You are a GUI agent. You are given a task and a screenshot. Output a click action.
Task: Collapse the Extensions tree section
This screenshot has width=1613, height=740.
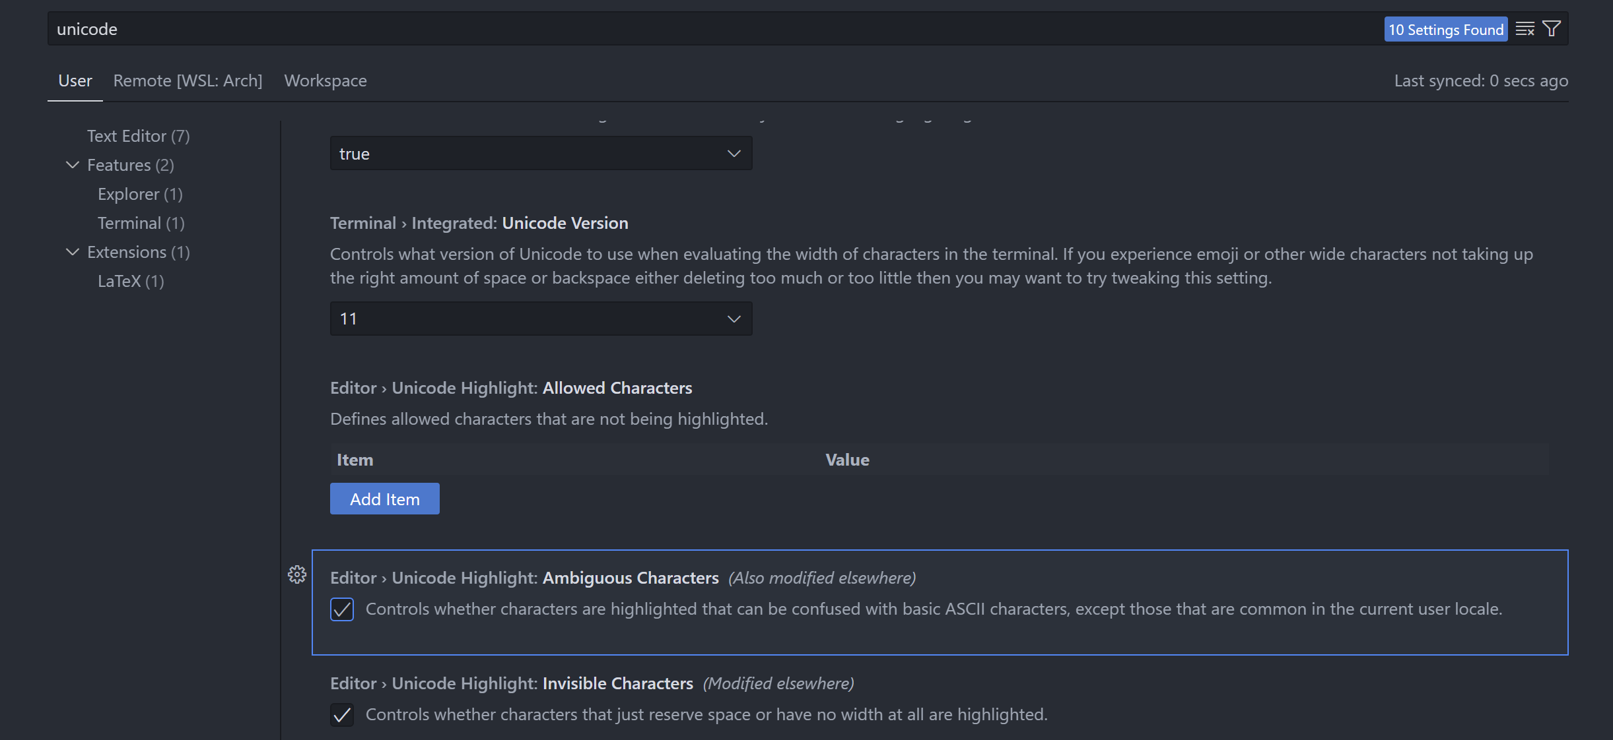(x=73, y=252)
